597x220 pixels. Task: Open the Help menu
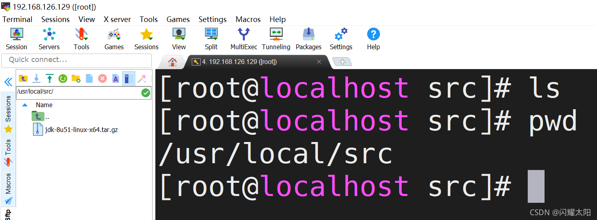[277, 19]
